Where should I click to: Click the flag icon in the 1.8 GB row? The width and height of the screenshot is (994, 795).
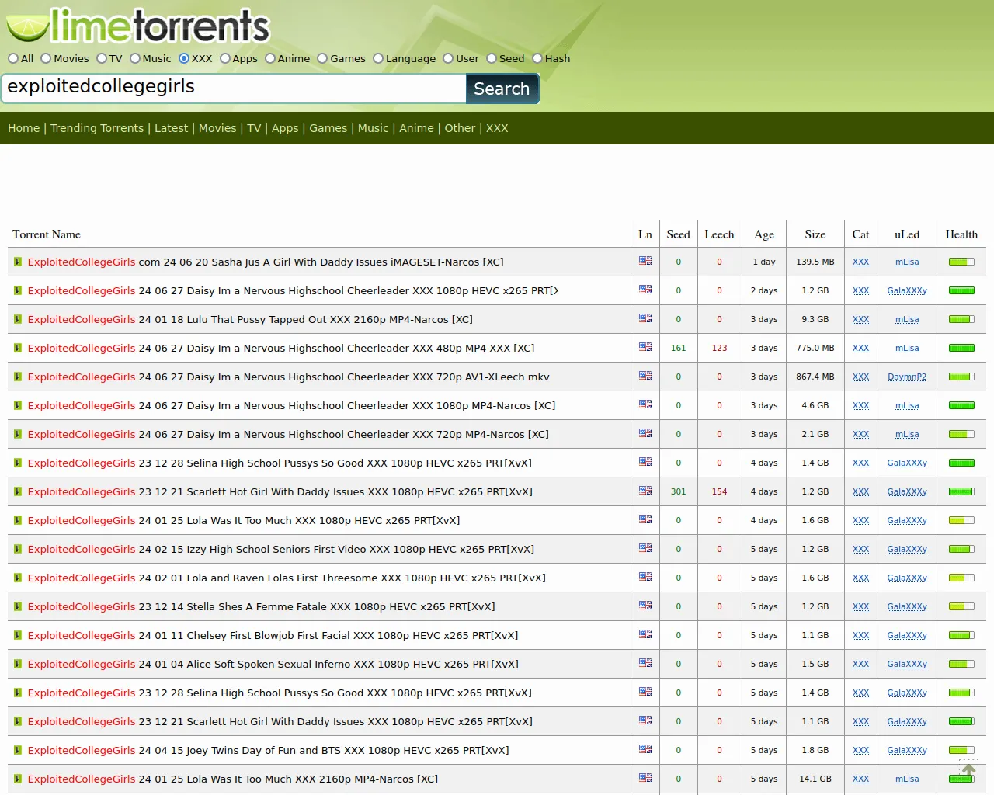pos(645,749)
